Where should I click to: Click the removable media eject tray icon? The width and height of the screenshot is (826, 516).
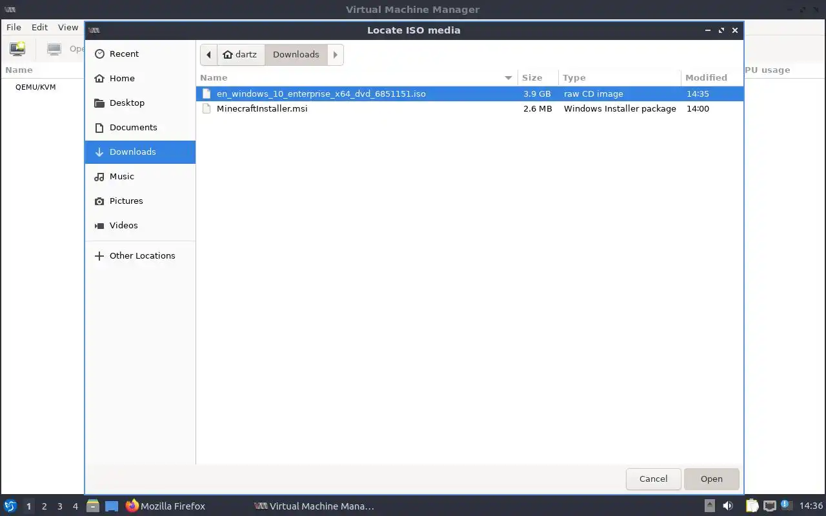pyautogui.click(x=709, y=506)
